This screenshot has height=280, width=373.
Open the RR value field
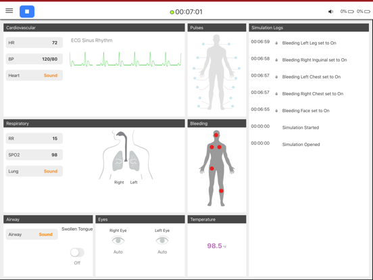34,139
